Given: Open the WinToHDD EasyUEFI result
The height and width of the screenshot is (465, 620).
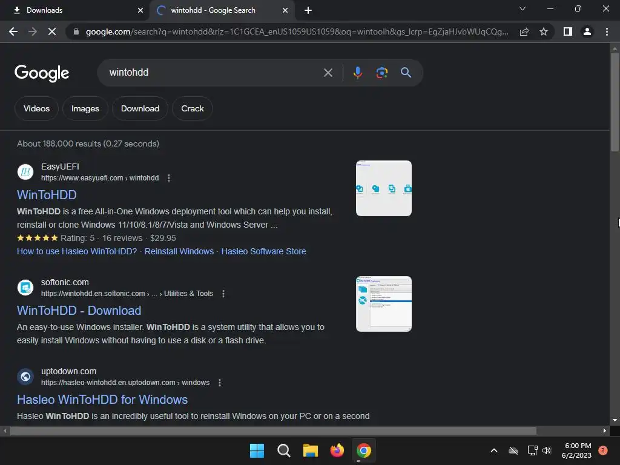Looking at the screenshot, I should point(47,194).
